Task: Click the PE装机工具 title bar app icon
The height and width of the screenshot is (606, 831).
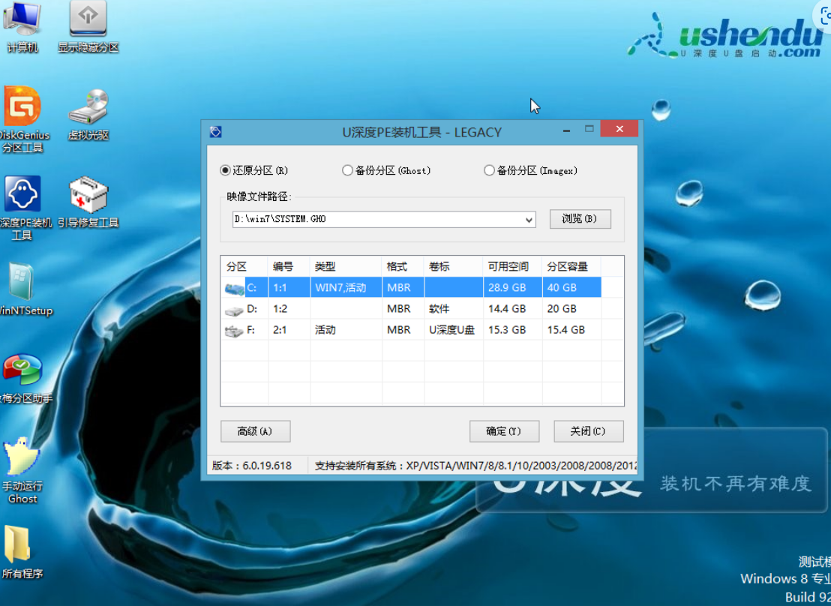Action: pos(216,132)
